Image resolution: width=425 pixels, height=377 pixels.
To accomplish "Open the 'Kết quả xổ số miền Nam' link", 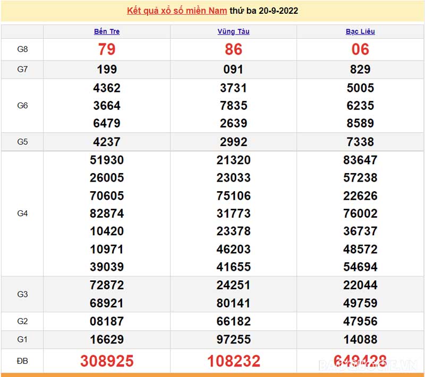I will [177, 11].
